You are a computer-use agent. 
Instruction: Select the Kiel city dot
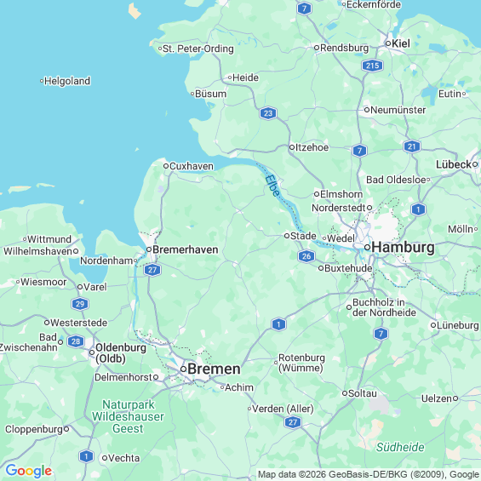[x=388, y=43]
